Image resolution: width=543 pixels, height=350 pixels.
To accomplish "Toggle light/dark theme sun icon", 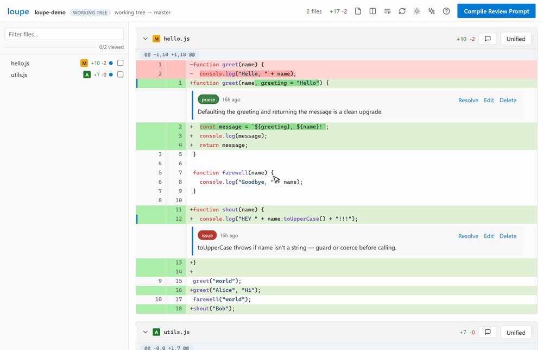I will tap(417, 11).
